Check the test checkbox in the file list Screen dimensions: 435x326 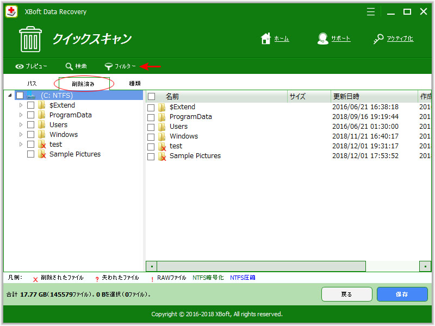point(151,147)
